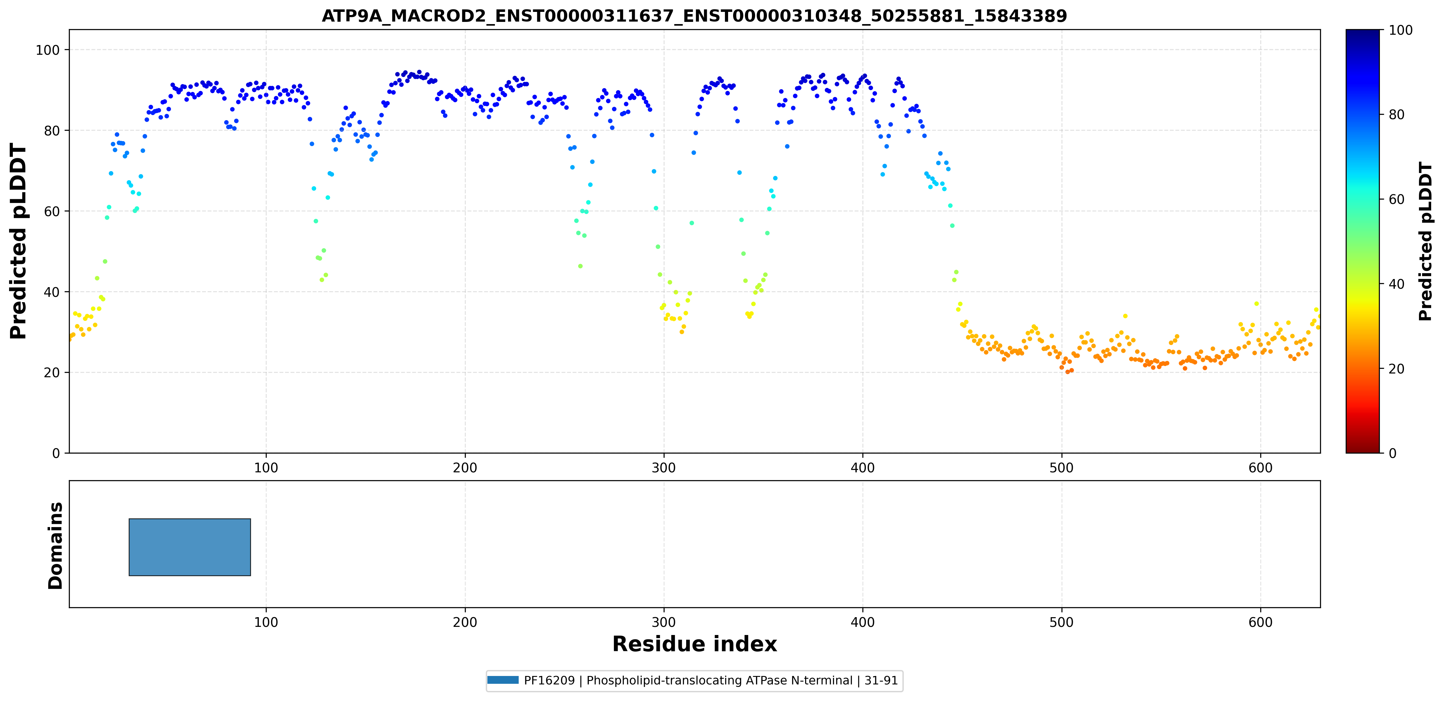Viewport: 1444px width, 701px height.
Task: Click the Domains y-axis label
Action: click(55, 545)
